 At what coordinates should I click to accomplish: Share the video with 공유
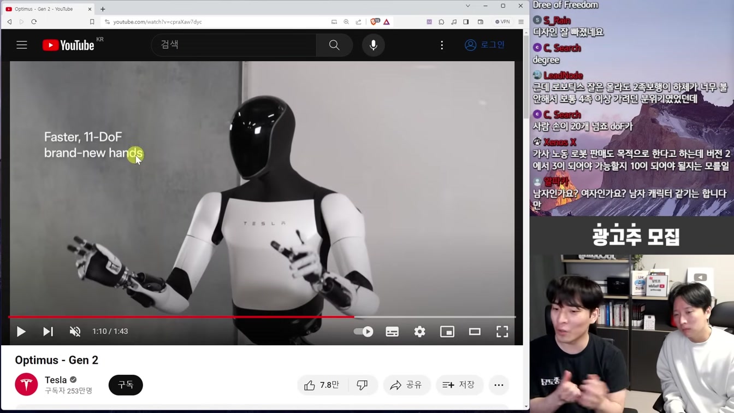(407, 385)
